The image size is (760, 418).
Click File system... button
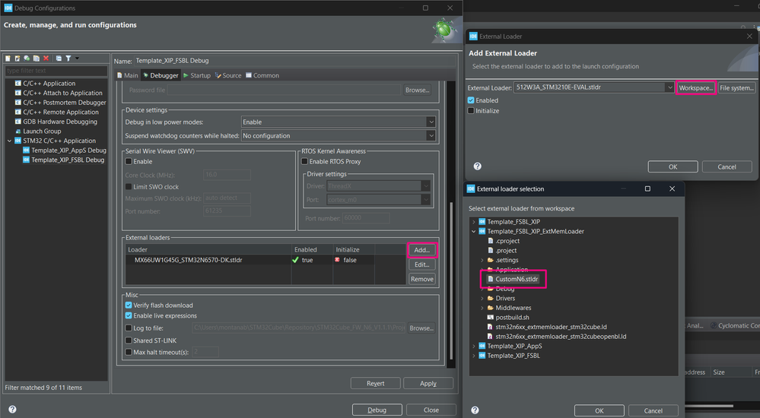click(x=736, y=87)
